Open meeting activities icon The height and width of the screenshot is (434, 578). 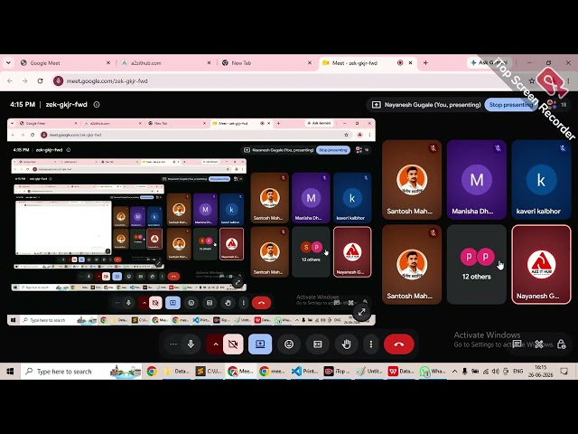tap(539, 344)
